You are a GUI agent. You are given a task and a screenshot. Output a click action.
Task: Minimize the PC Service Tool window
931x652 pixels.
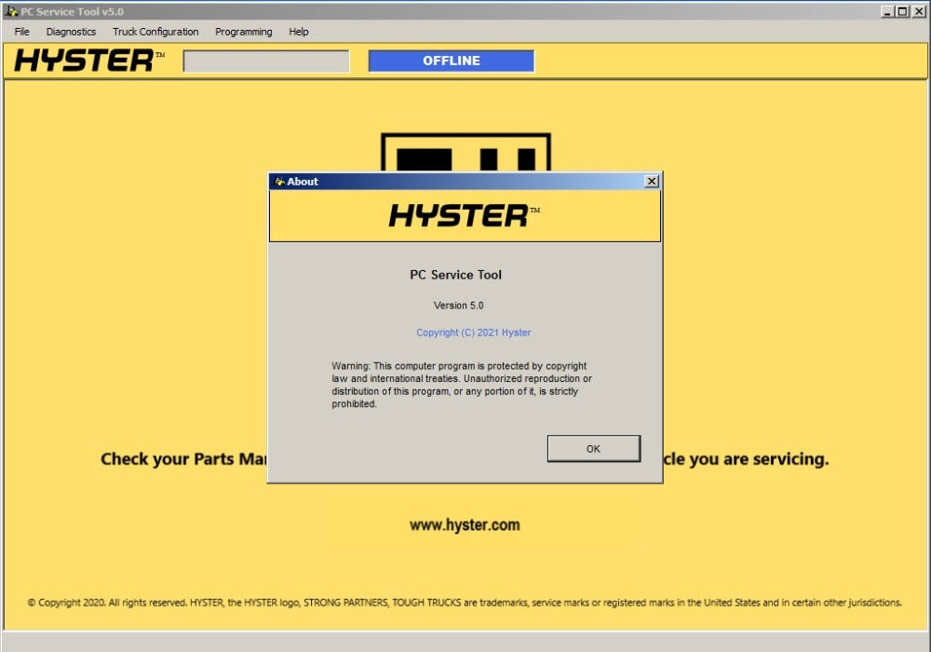point(887,11)
